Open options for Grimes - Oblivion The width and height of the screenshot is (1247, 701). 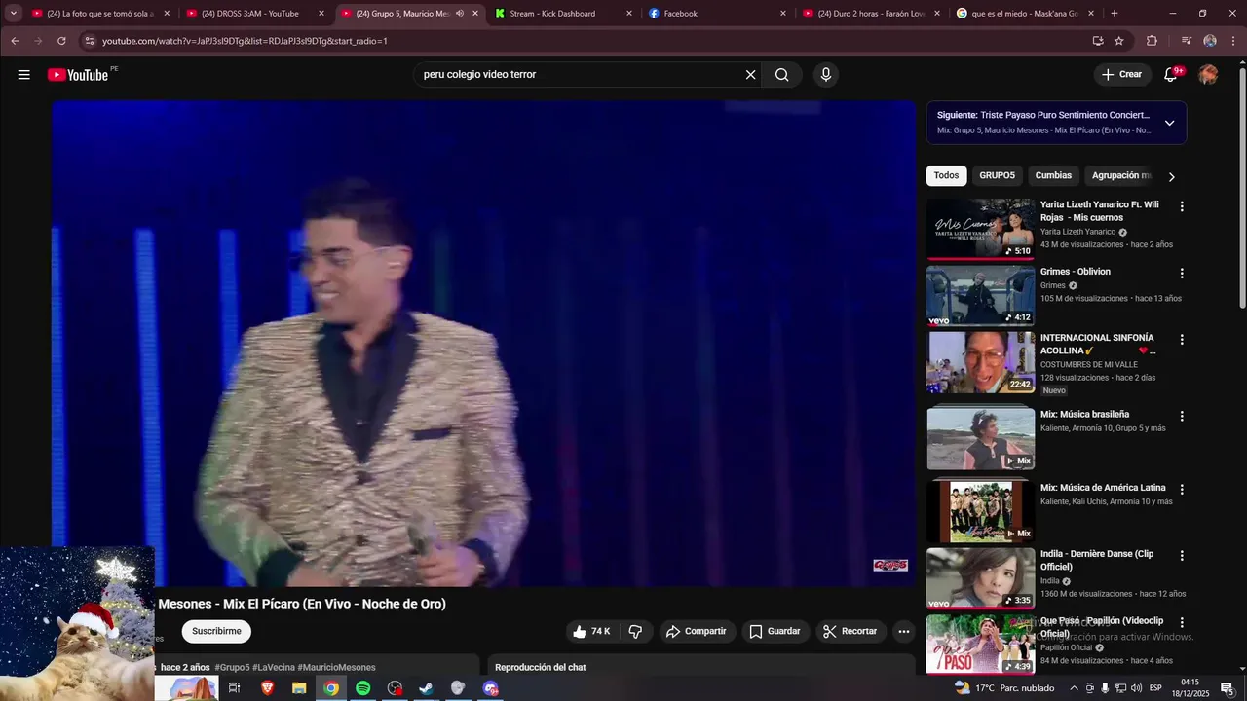tap(1182, 274)
